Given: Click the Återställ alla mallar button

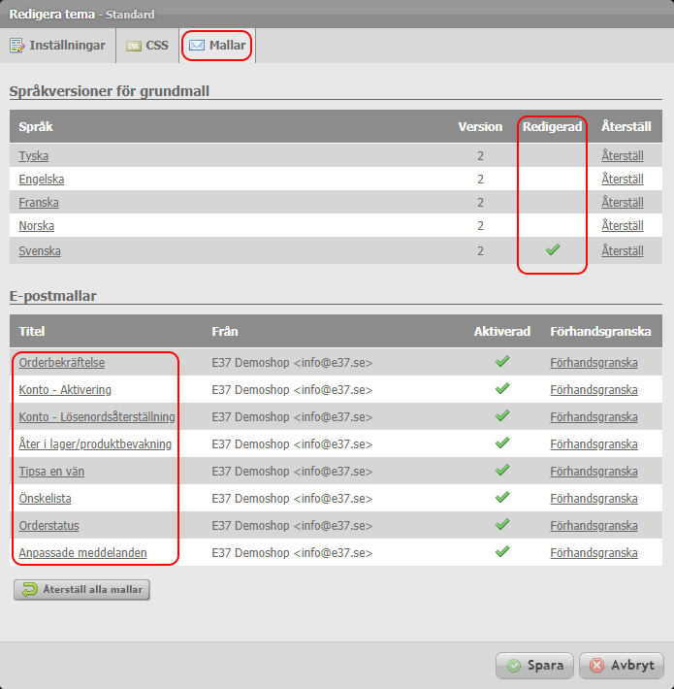Looking at the screenshot, I should coord(81,590).
